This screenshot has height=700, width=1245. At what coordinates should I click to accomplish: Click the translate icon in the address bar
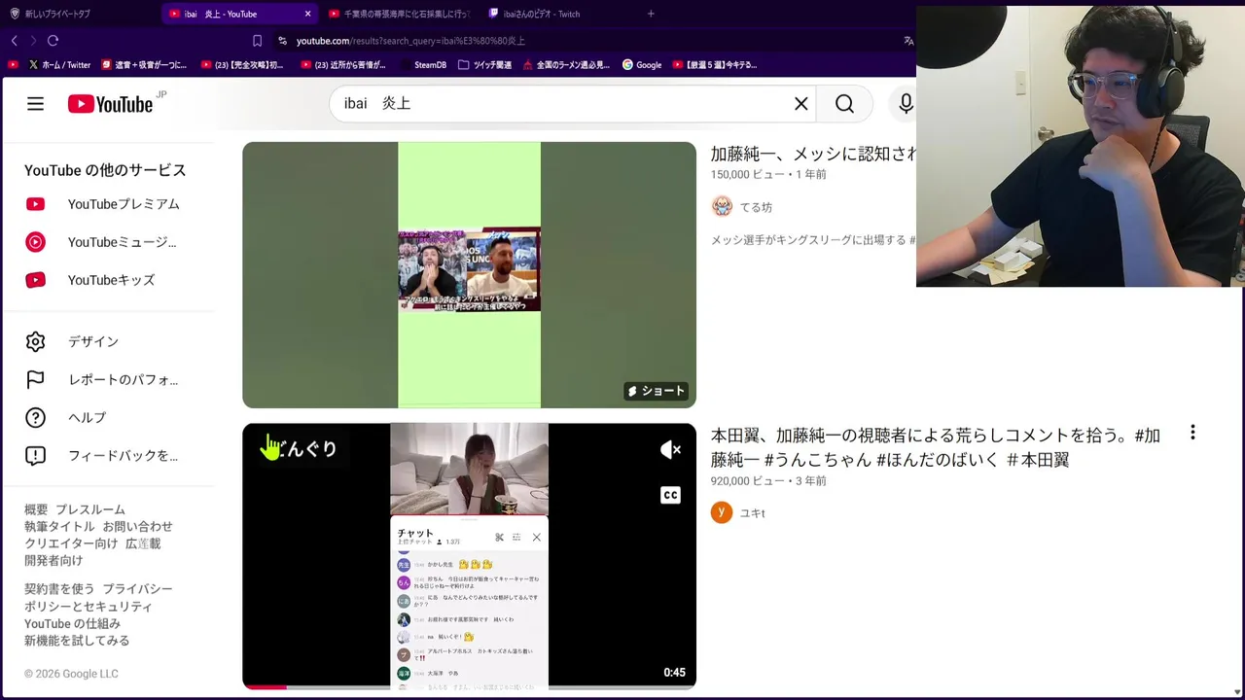point(908,41)
